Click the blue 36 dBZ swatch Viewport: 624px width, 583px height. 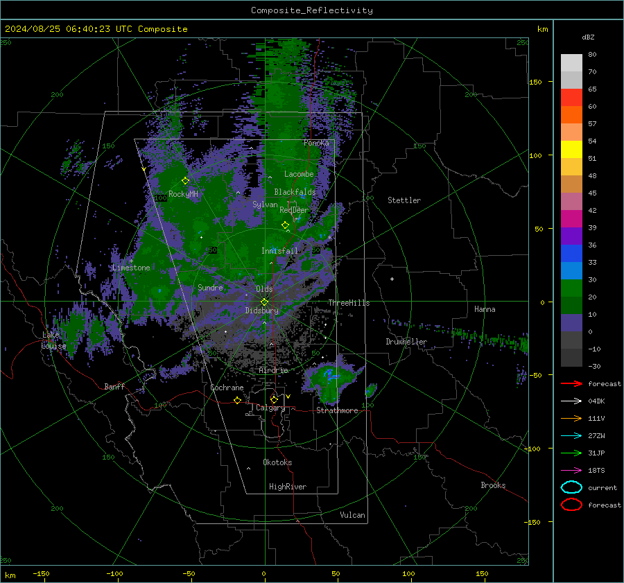coord(571,254)
